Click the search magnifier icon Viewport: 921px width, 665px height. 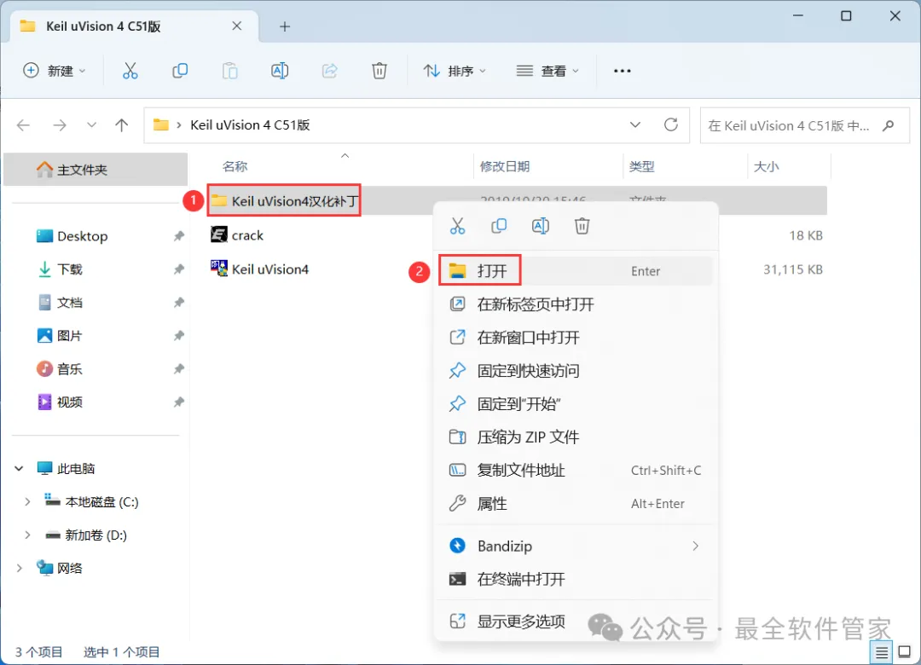(888, 125)
